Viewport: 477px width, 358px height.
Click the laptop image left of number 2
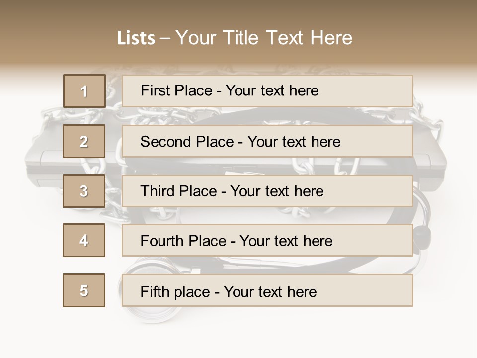[45, 160]
